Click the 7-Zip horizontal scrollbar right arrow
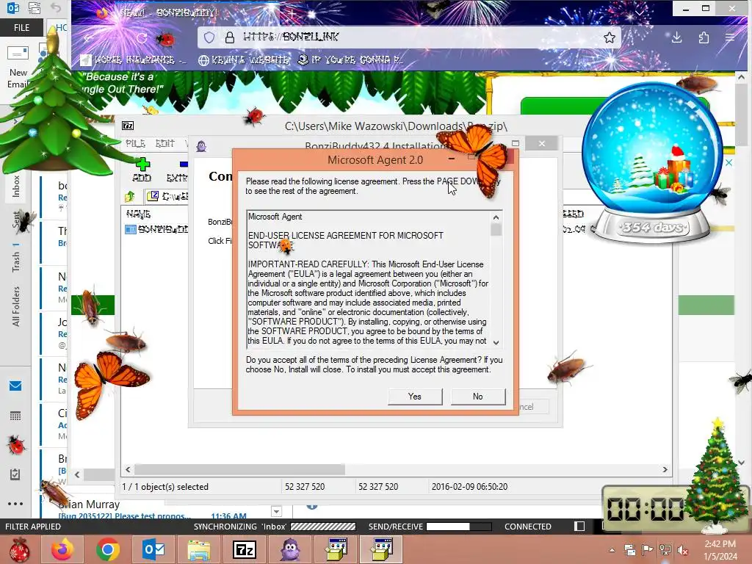Viewport: 752px width, 564px height. point(665,469)
